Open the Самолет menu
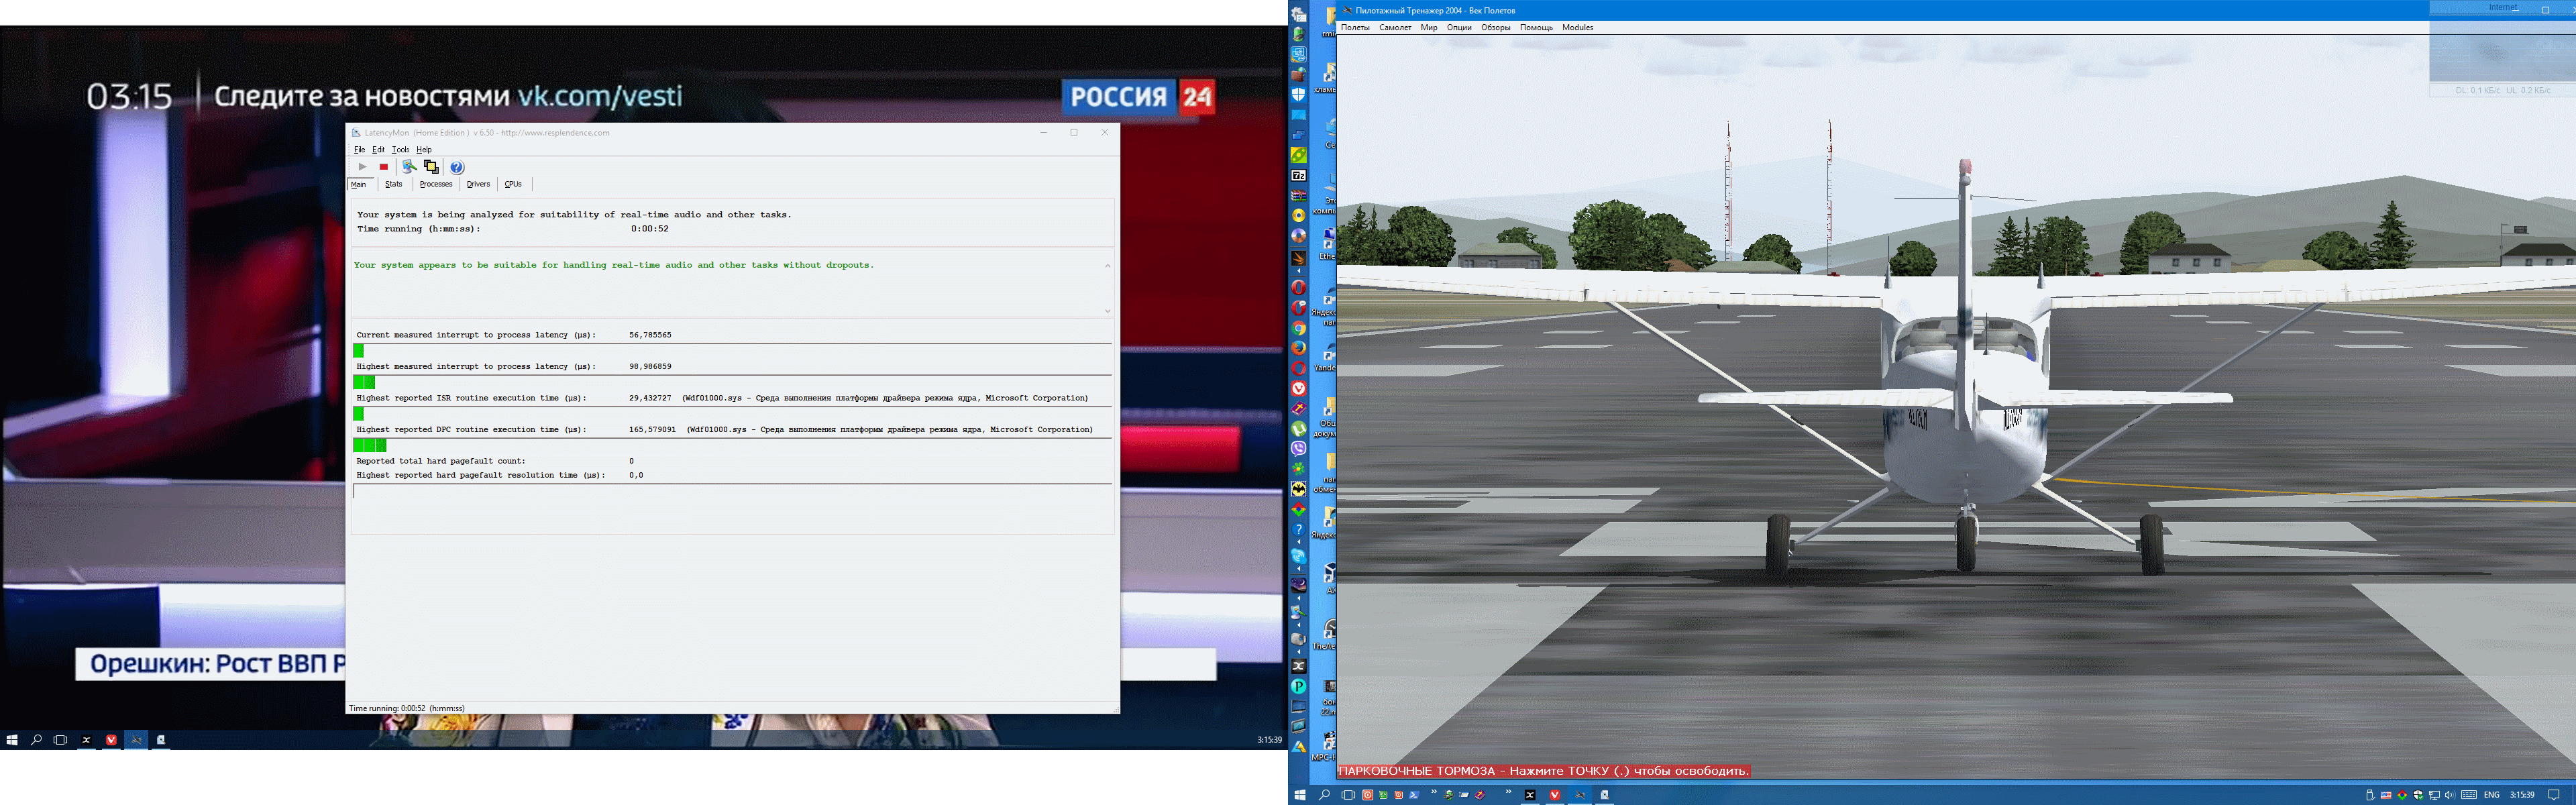Screen dimensions: 2576x805 pos(1395,28)
